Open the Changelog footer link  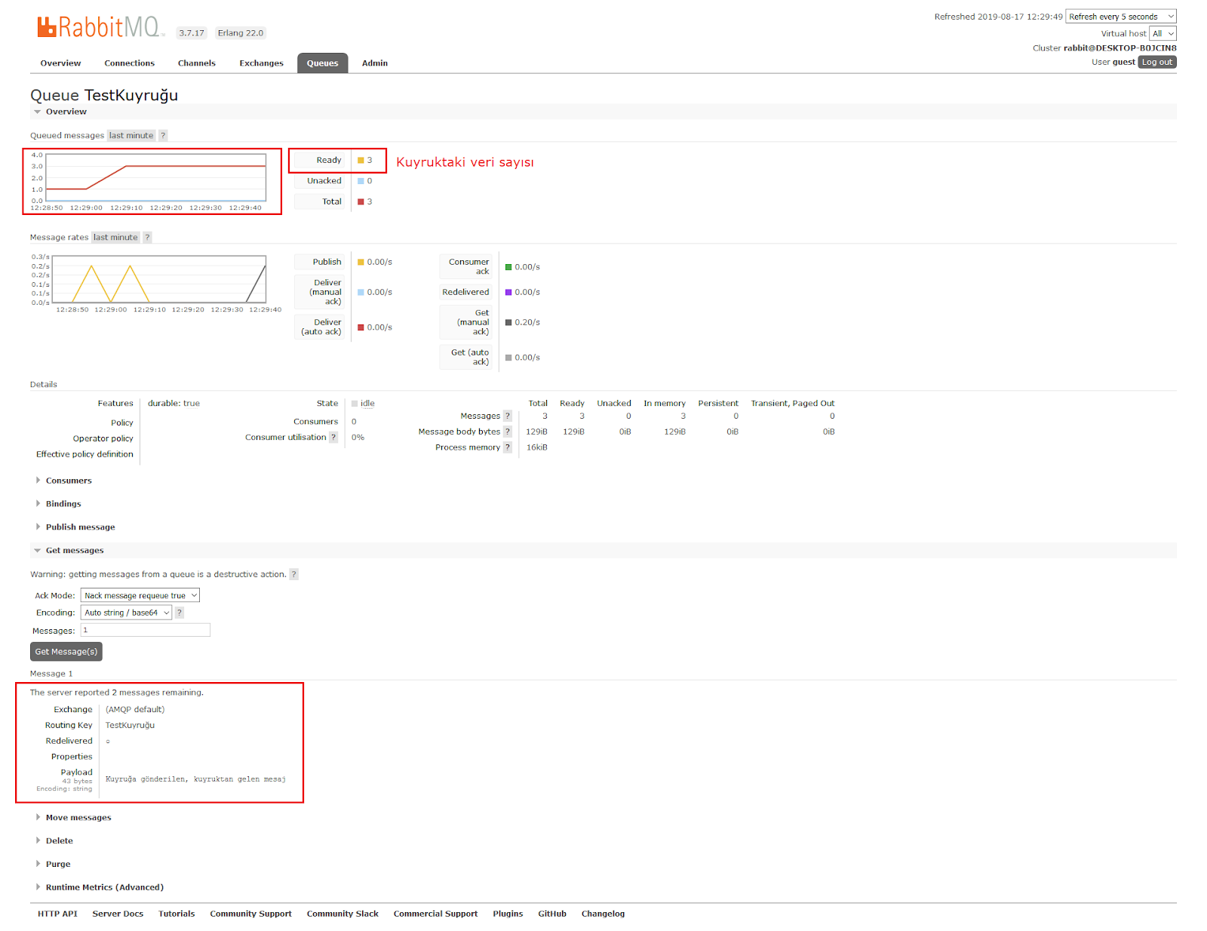[x=603, y=914]
